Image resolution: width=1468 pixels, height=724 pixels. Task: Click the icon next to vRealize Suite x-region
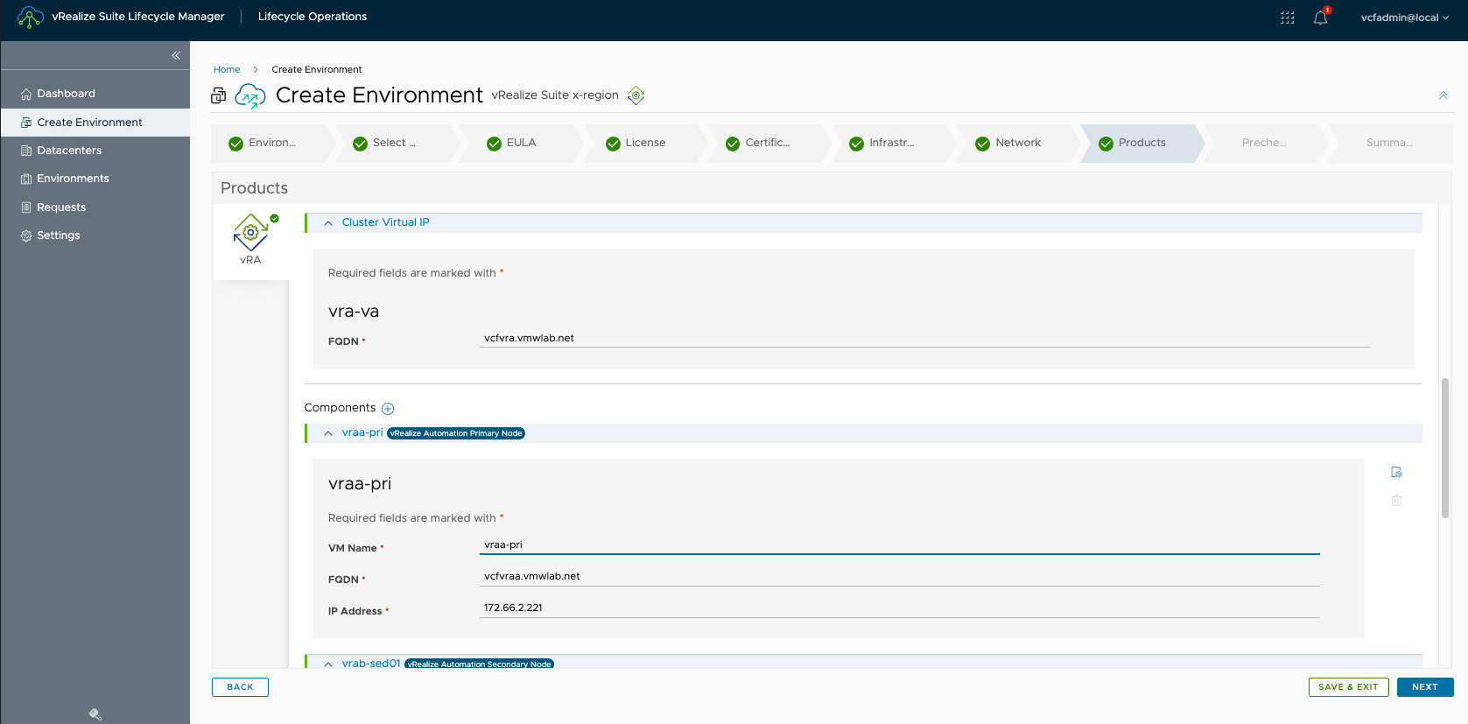point(636,95)
